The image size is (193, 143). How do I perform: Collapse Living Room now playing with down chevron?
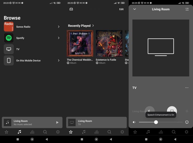pos(135,9)
